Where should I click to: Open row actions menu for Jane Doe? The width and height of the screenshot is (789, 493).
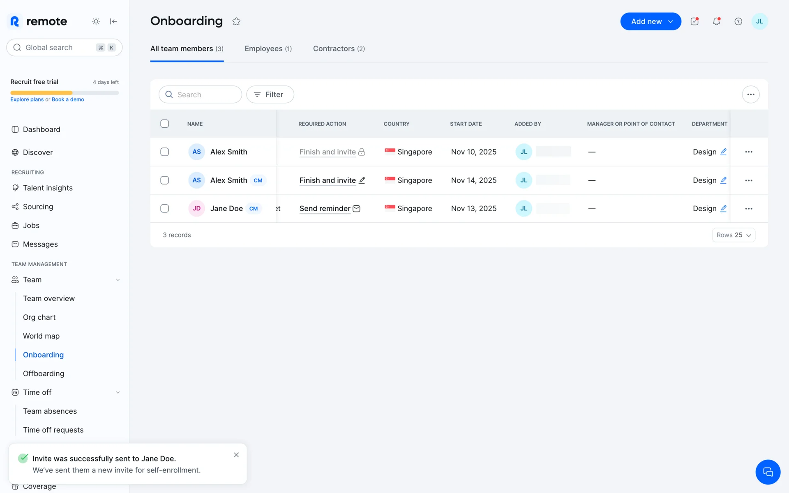pyautogui.click(x=749, y=209)
